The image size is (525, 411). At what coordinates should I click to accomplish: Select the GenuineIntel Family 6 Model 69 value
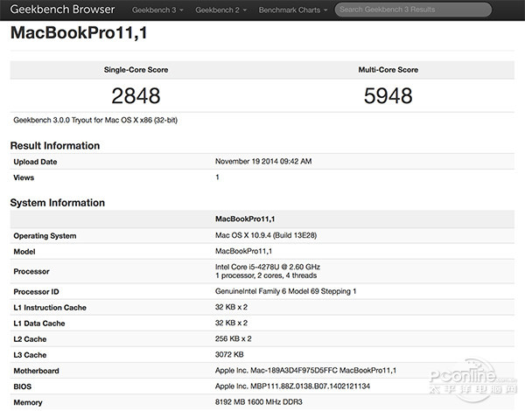click(285, 291)
